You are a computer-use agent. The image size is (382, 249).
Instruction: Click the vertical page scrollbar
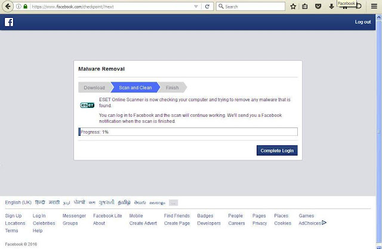pos(378,131)
